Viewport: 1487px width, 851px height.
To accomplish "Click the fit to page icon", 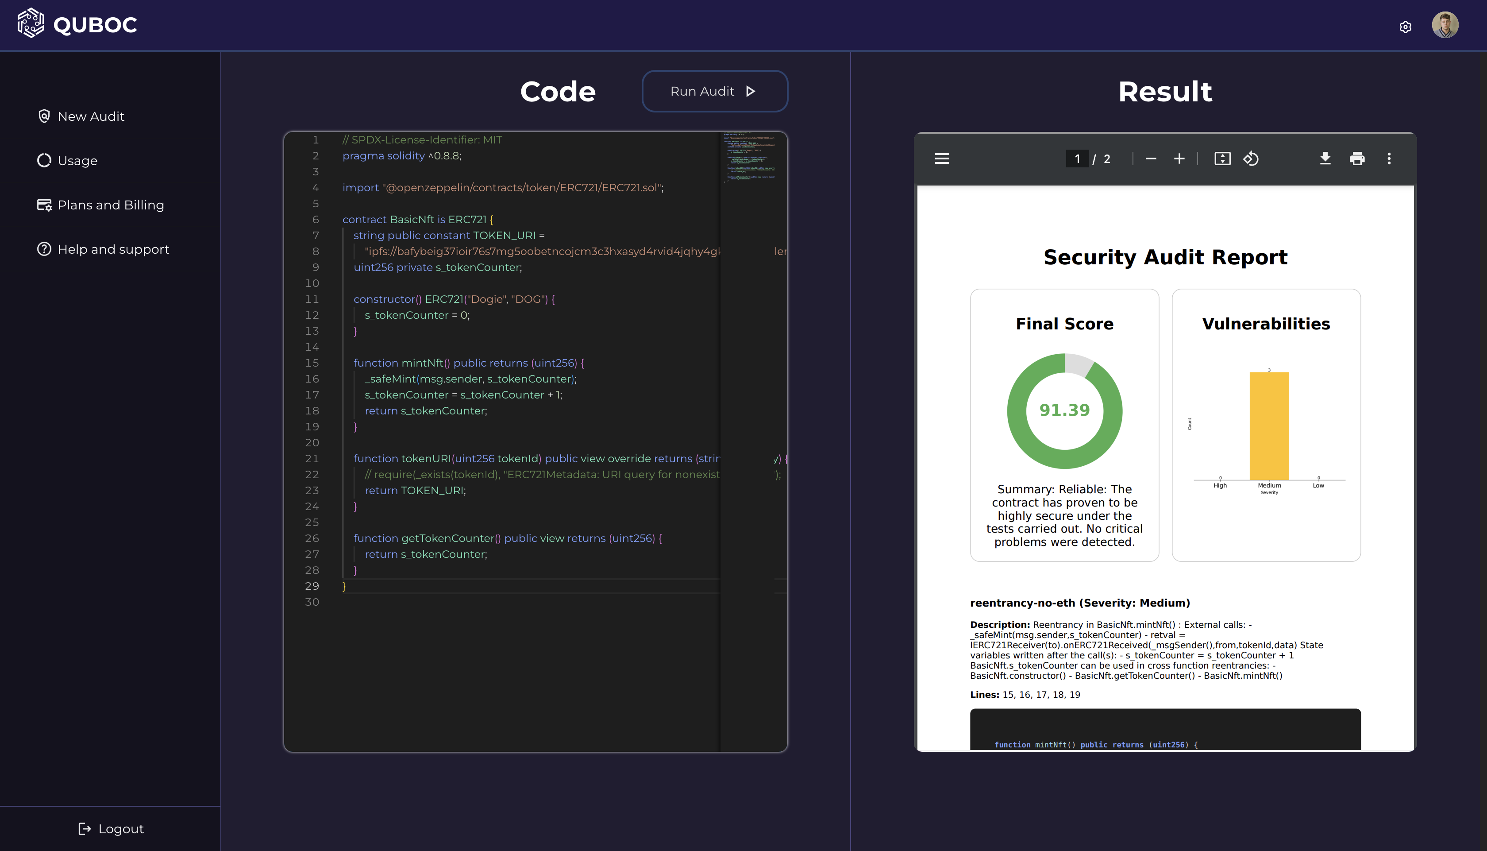I will click(x=1222, y=159).
